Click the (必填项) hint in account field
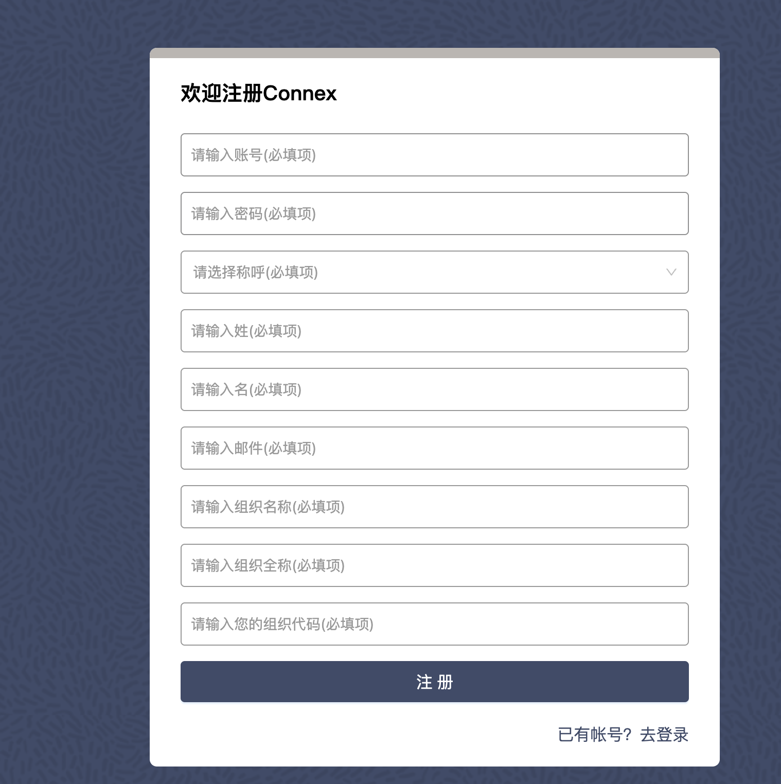The width and height of the screenshot is (781, 784). click(290, 155)
